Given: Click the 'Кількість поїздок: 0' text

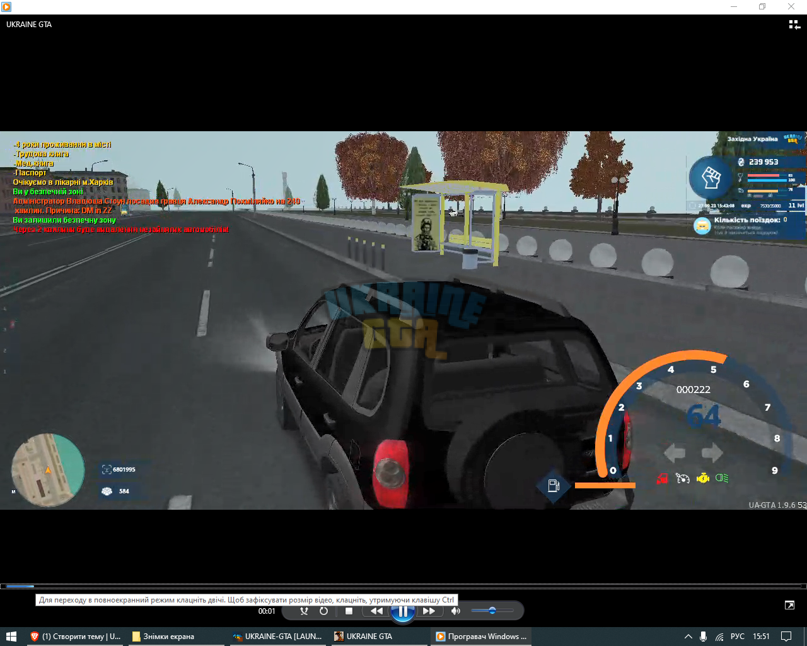Looking at the screenshot, I should click(x=750, y=220).
